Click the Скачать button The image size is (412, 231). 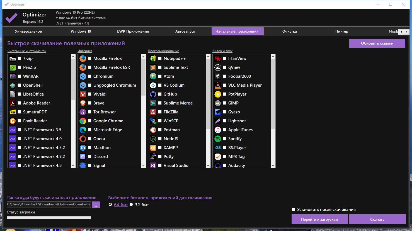point(377,219)
